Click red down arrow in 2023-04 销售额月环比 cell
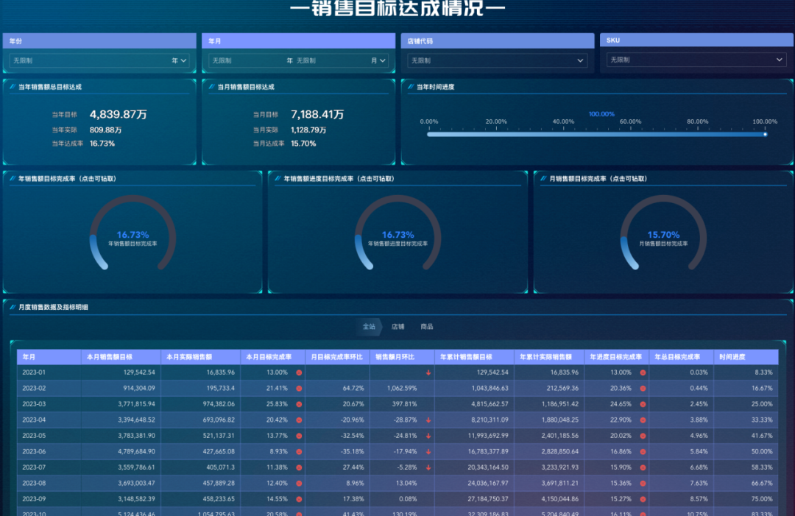This screenshot has height=516, width=795. tap(428, 420)
